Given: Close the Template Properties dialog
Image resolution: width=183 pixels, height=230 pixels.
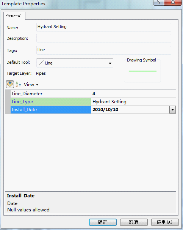Looking at the screenshot, I should tap(173, 2).
